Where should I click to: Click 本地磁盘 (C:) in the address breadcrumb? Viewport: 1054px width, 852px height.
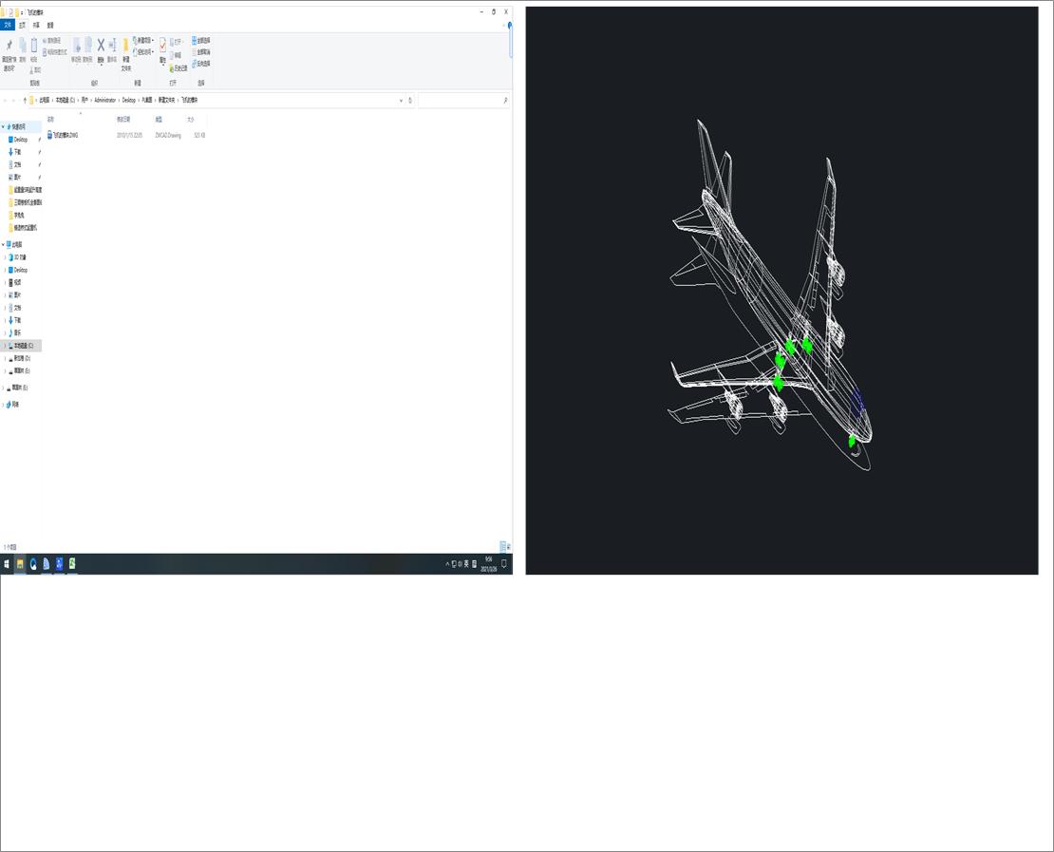(66, 100)
